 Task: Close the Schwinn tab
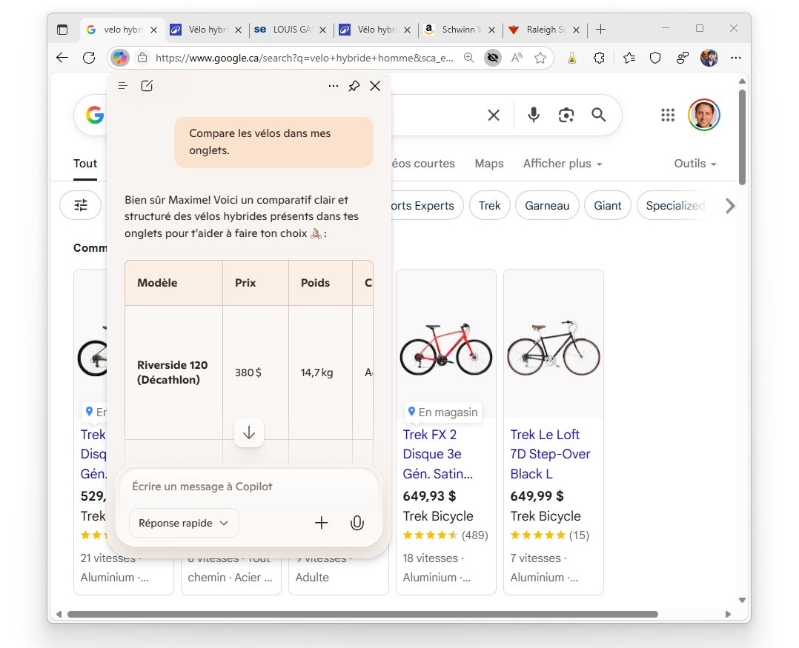tap(491, 30)
